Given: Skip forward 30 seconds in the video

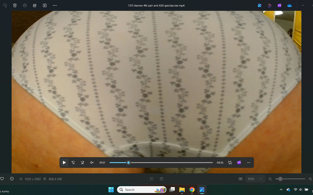Looking at the screenshot, I should pos(83,163).
